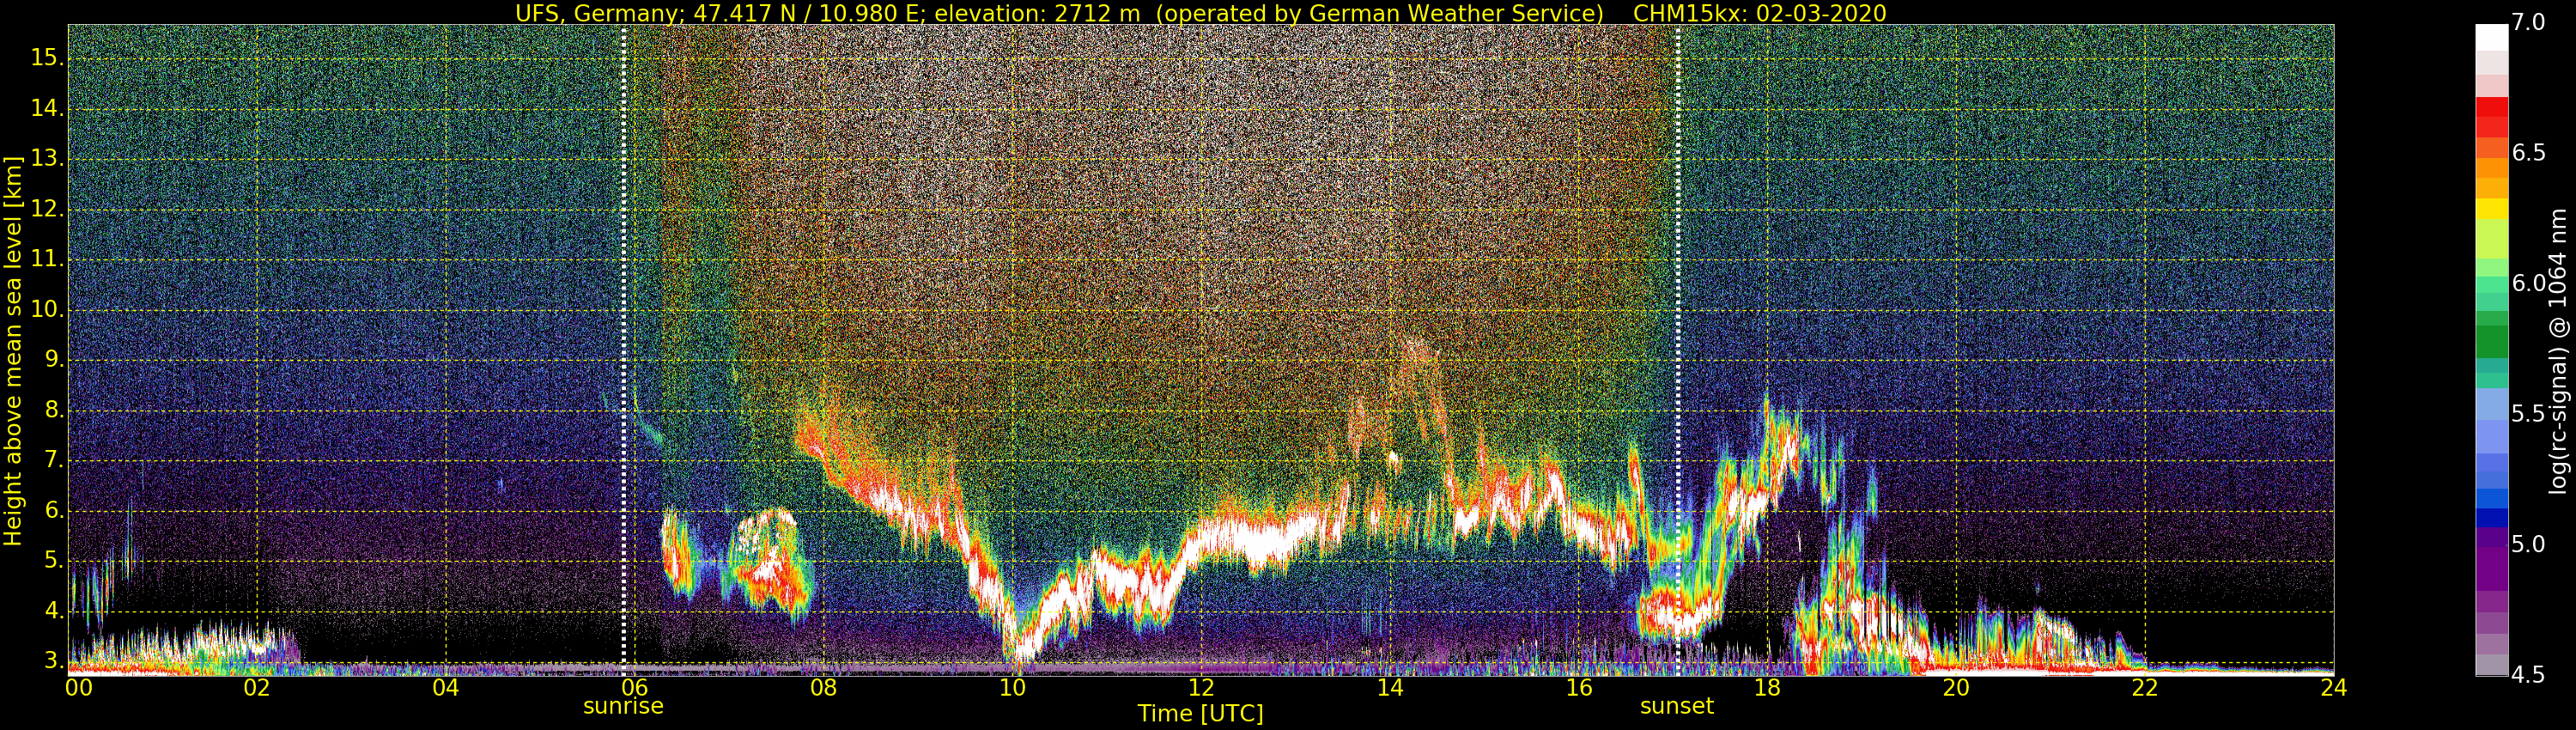Viewport: 2576px width, 730px height.
Task: Click the colorbar value '7.0'
Action: click(2527, 22)
